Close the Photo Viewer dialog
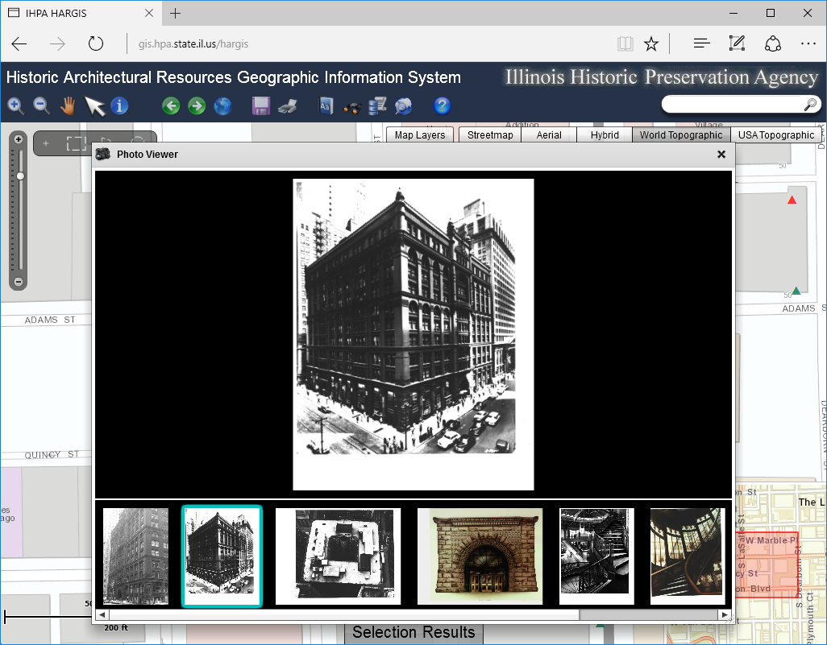Viewport: 827px width, 645px height. coord(721,155)
